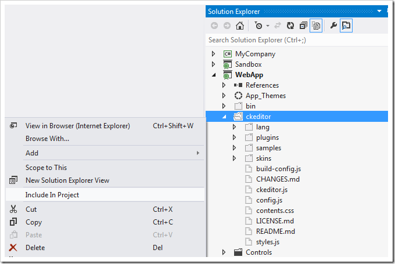This screenshot has width=395, height=264.
Task: Choose Copy from context menu
Action: pyautogui.click(x=105, y=222)
